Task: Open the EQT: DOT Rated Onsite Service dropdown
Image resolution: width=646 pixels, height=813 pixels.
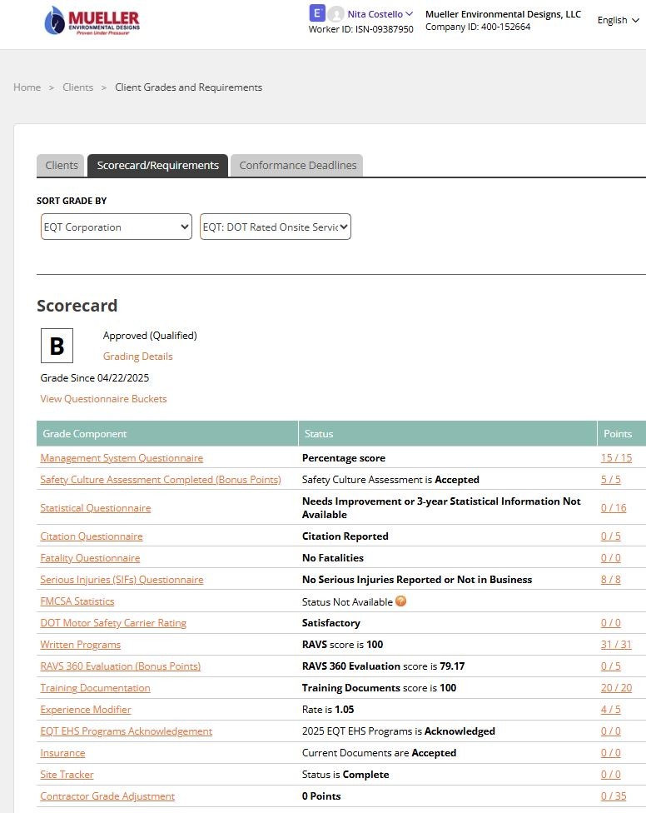Action: coord(276,227)
